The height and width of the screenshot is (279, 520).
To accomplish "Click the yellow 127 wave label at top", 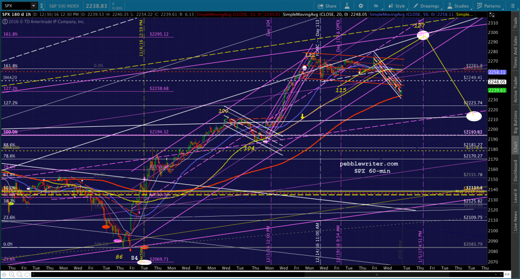I will pos(419,26).
